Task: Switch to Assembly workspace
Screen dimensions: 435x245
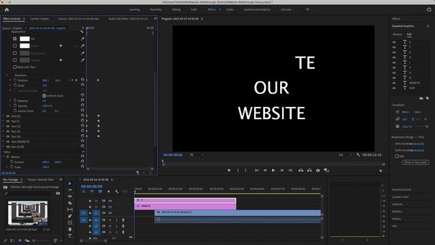Action: coord(156,10)
